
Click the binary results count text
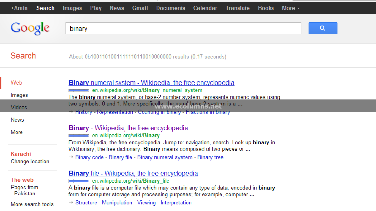click(x=148, y=57)
